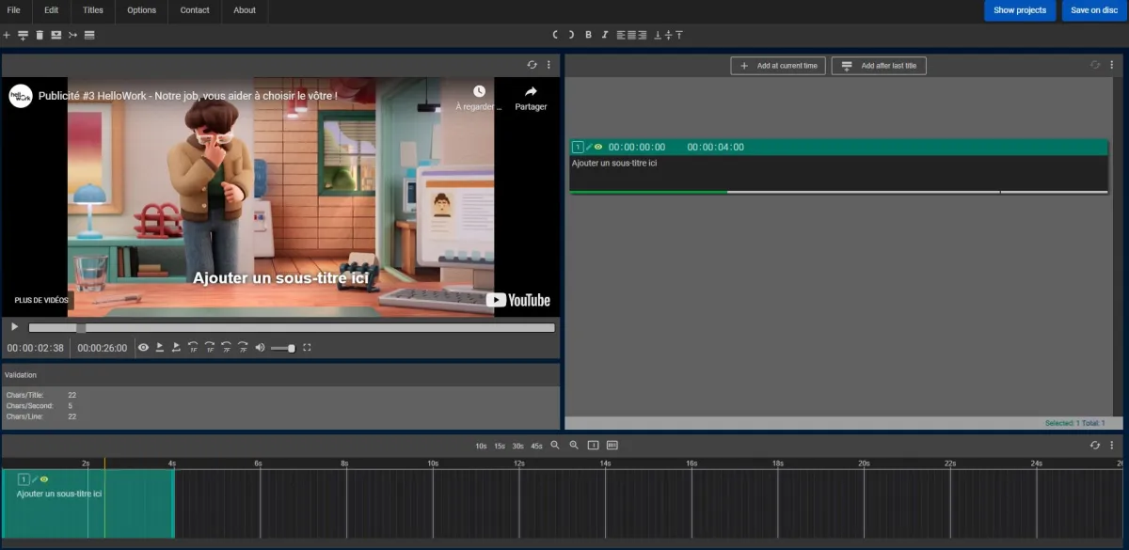Open the Edit menu

pos(51,10)
